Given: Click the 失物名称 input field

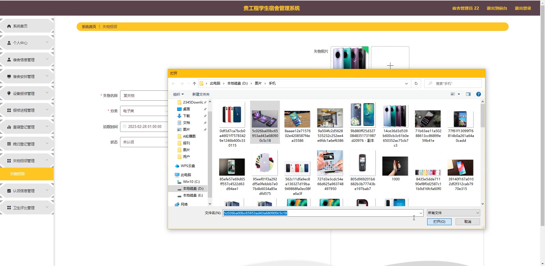Looking at the screenshot, I should pyautogui.click(x=144, y=96).
